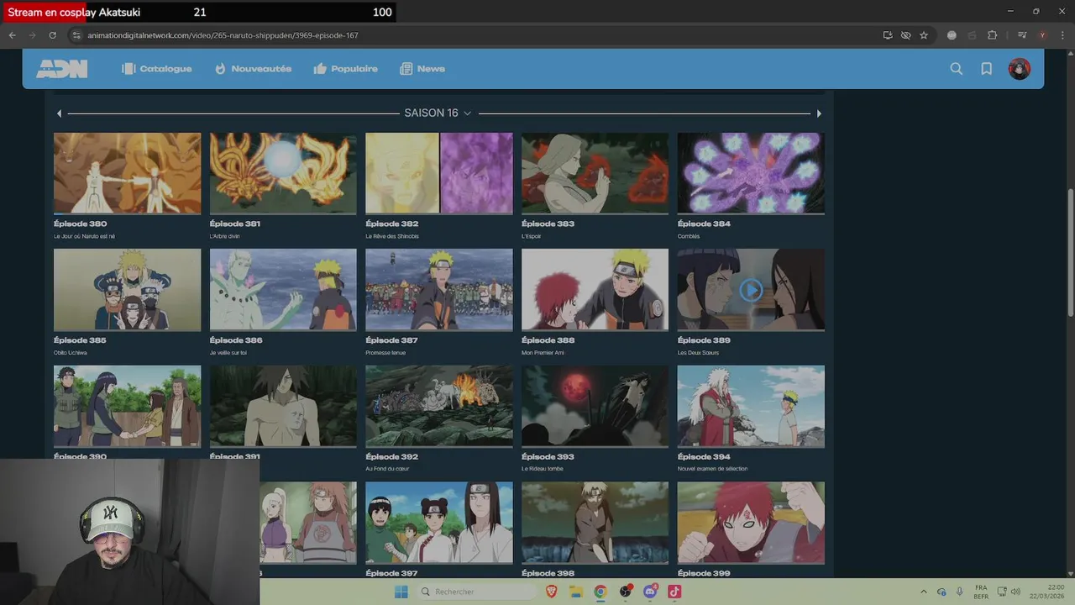Reload the page with the refresh icon
Viewport: 1075px width, 605px height.
click(x=52, y=35)
